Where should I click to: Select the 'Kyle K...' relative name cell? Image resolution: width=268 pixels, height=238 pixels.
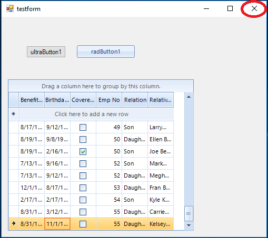pyautogui.click(x=161, y=200)
